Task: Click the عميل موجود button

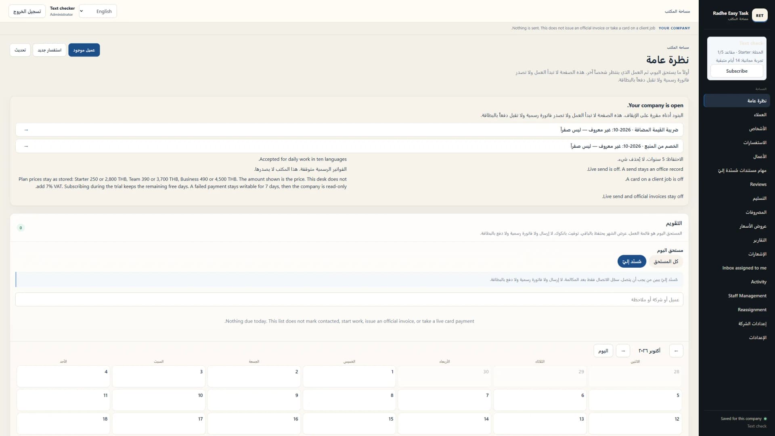Action: click(x=84, y=50)
